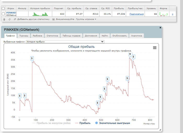
Task: Click the Общая прибыль chart title
Action: (x=82, y=47)
